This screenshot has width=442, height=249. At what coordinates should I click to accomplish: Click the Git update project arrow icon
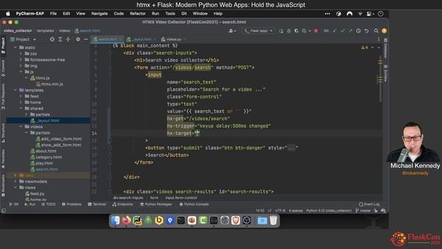pyautogui.click(x=334, y=30)
